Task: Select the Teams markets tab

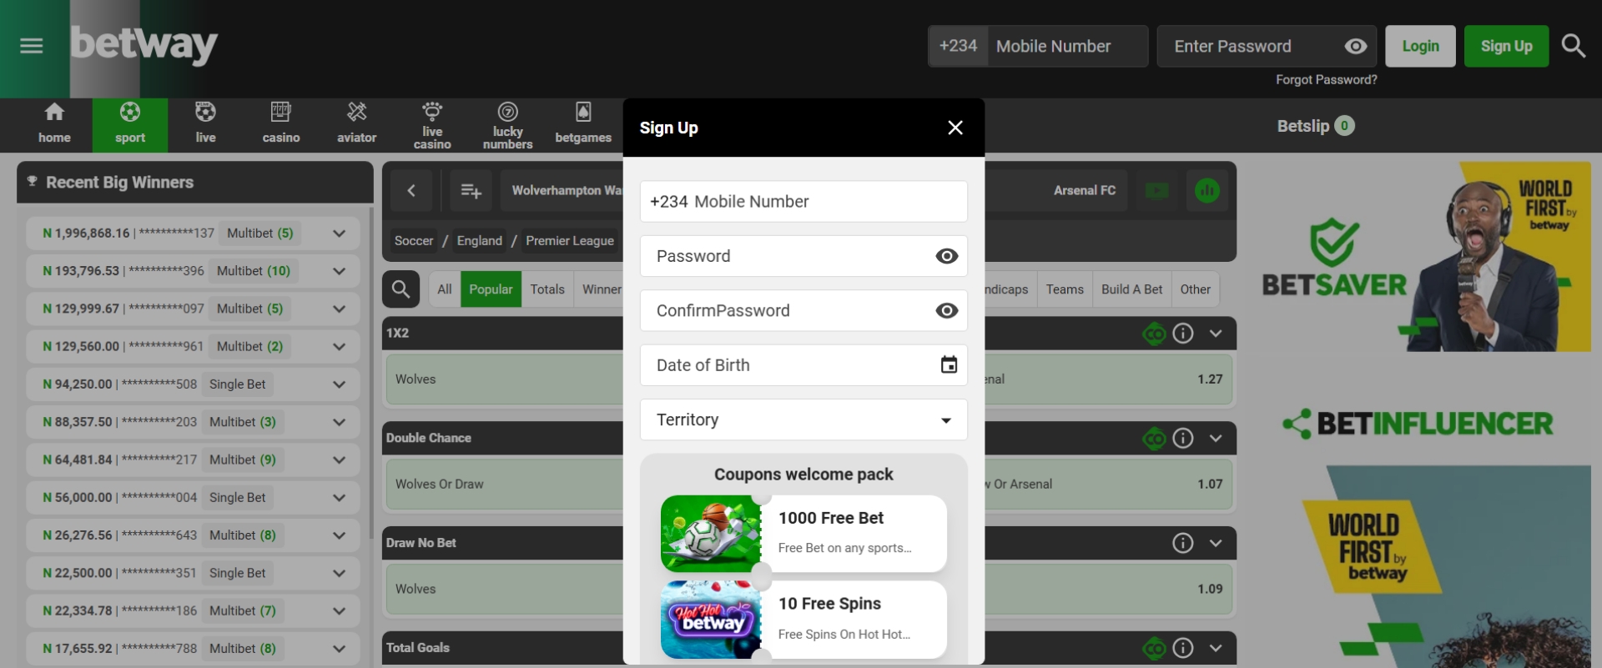Action: click(1065, 289)
